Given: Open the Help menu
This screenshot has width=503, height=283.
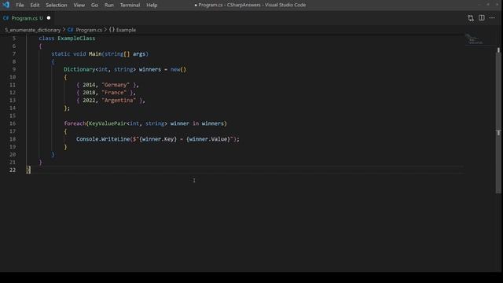Looking at the screenshot, I should coord(152,5).
